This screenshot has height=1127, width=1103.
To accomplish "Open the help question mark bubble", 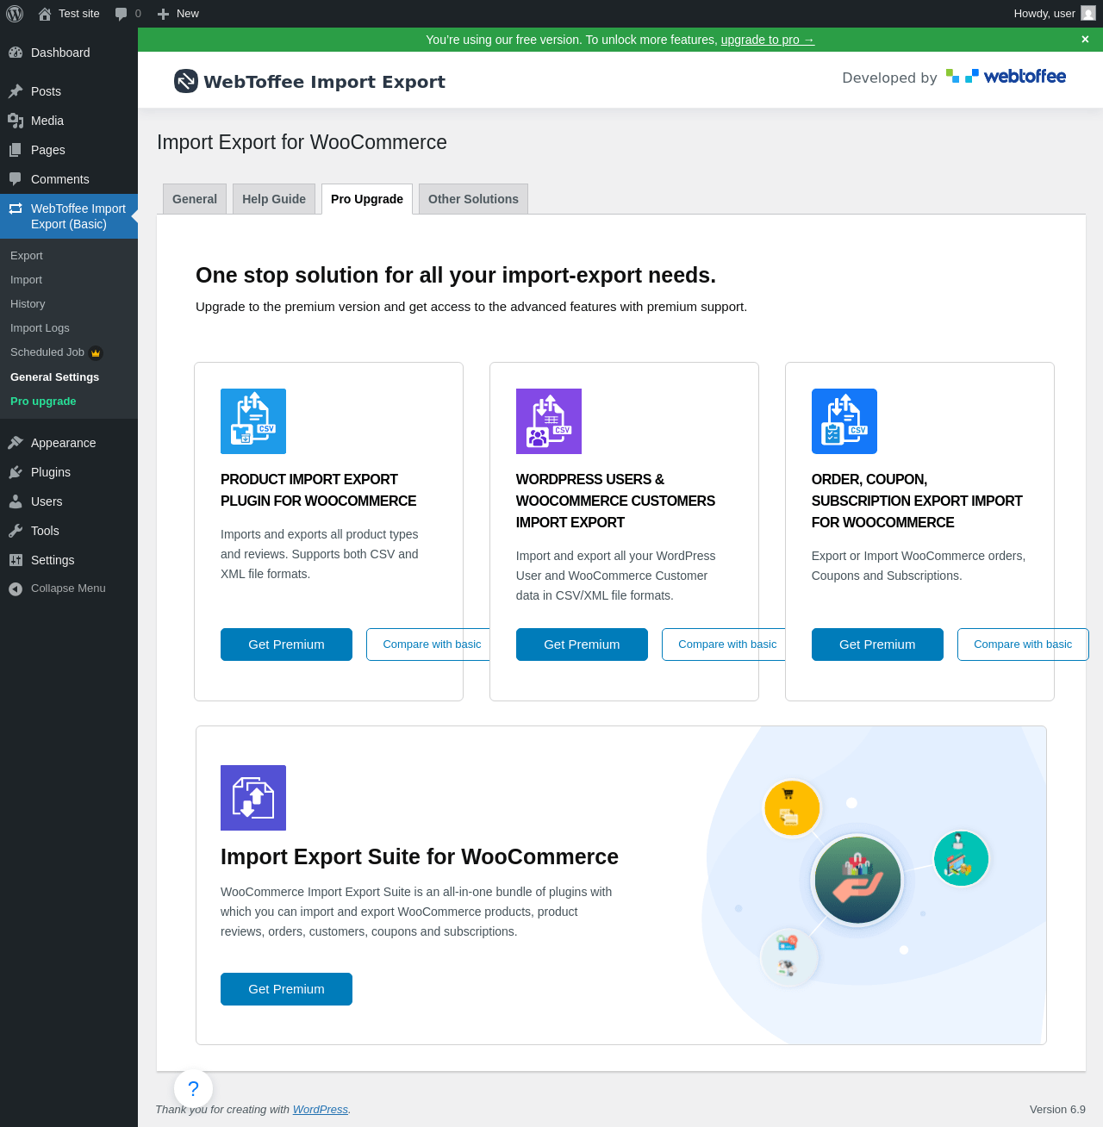I will (193, 1088).
